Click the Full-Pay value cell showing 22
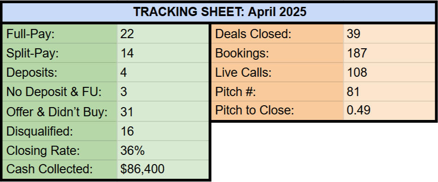The image size is (438, 182). (163, 34)
